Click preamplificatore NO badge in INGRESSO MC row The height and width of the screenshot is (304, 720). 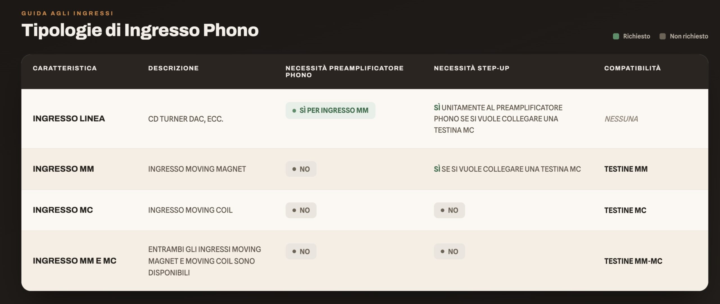click(x=301, y=210)
